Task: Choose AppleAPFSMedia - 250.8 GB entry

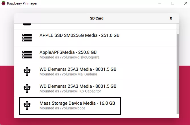Action: coord(68,52)
